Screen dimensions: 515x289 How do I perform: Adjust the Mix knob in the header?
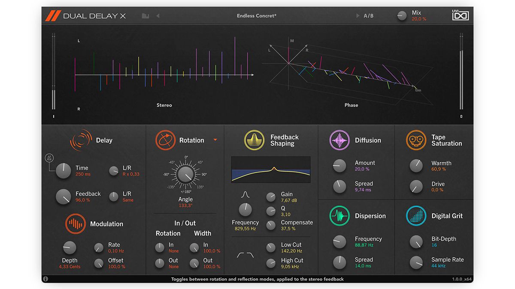(x=402, y=15)
